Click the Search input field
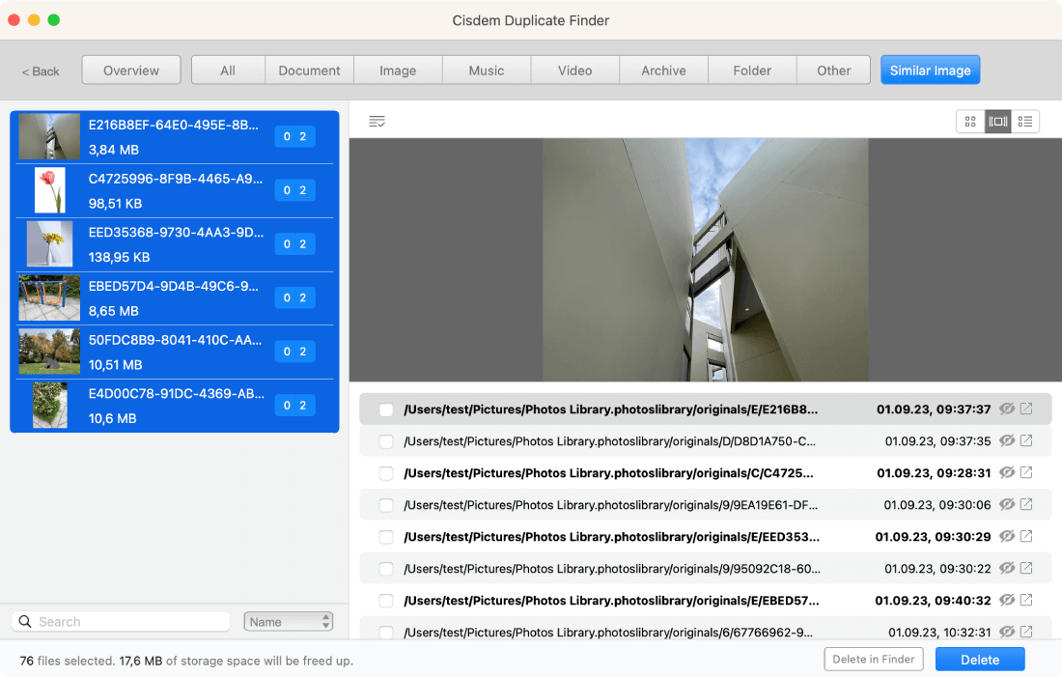Viewport: 1062px width, 677px height. click(122, 622)
